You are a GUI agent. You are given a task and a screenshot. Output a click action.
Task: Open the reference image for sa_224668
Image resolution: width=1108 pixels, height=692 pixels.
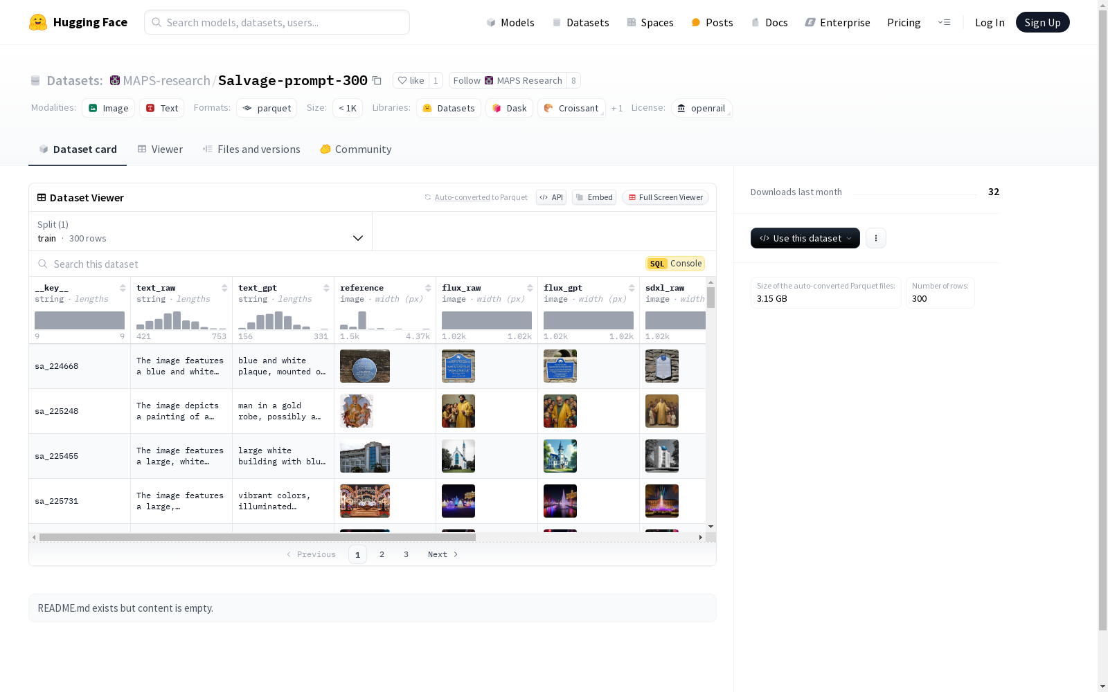[365, 366]
